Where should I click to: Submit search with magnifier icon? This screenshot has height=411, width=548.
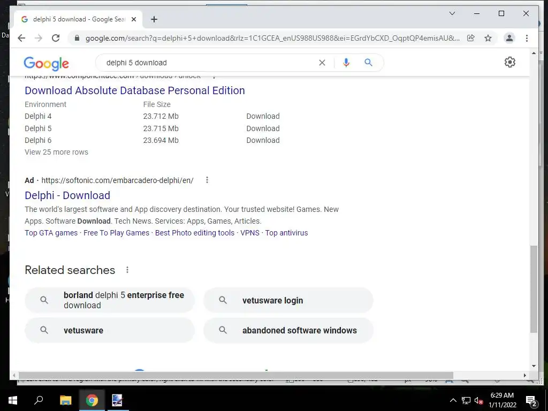click(x=368, y=63)
